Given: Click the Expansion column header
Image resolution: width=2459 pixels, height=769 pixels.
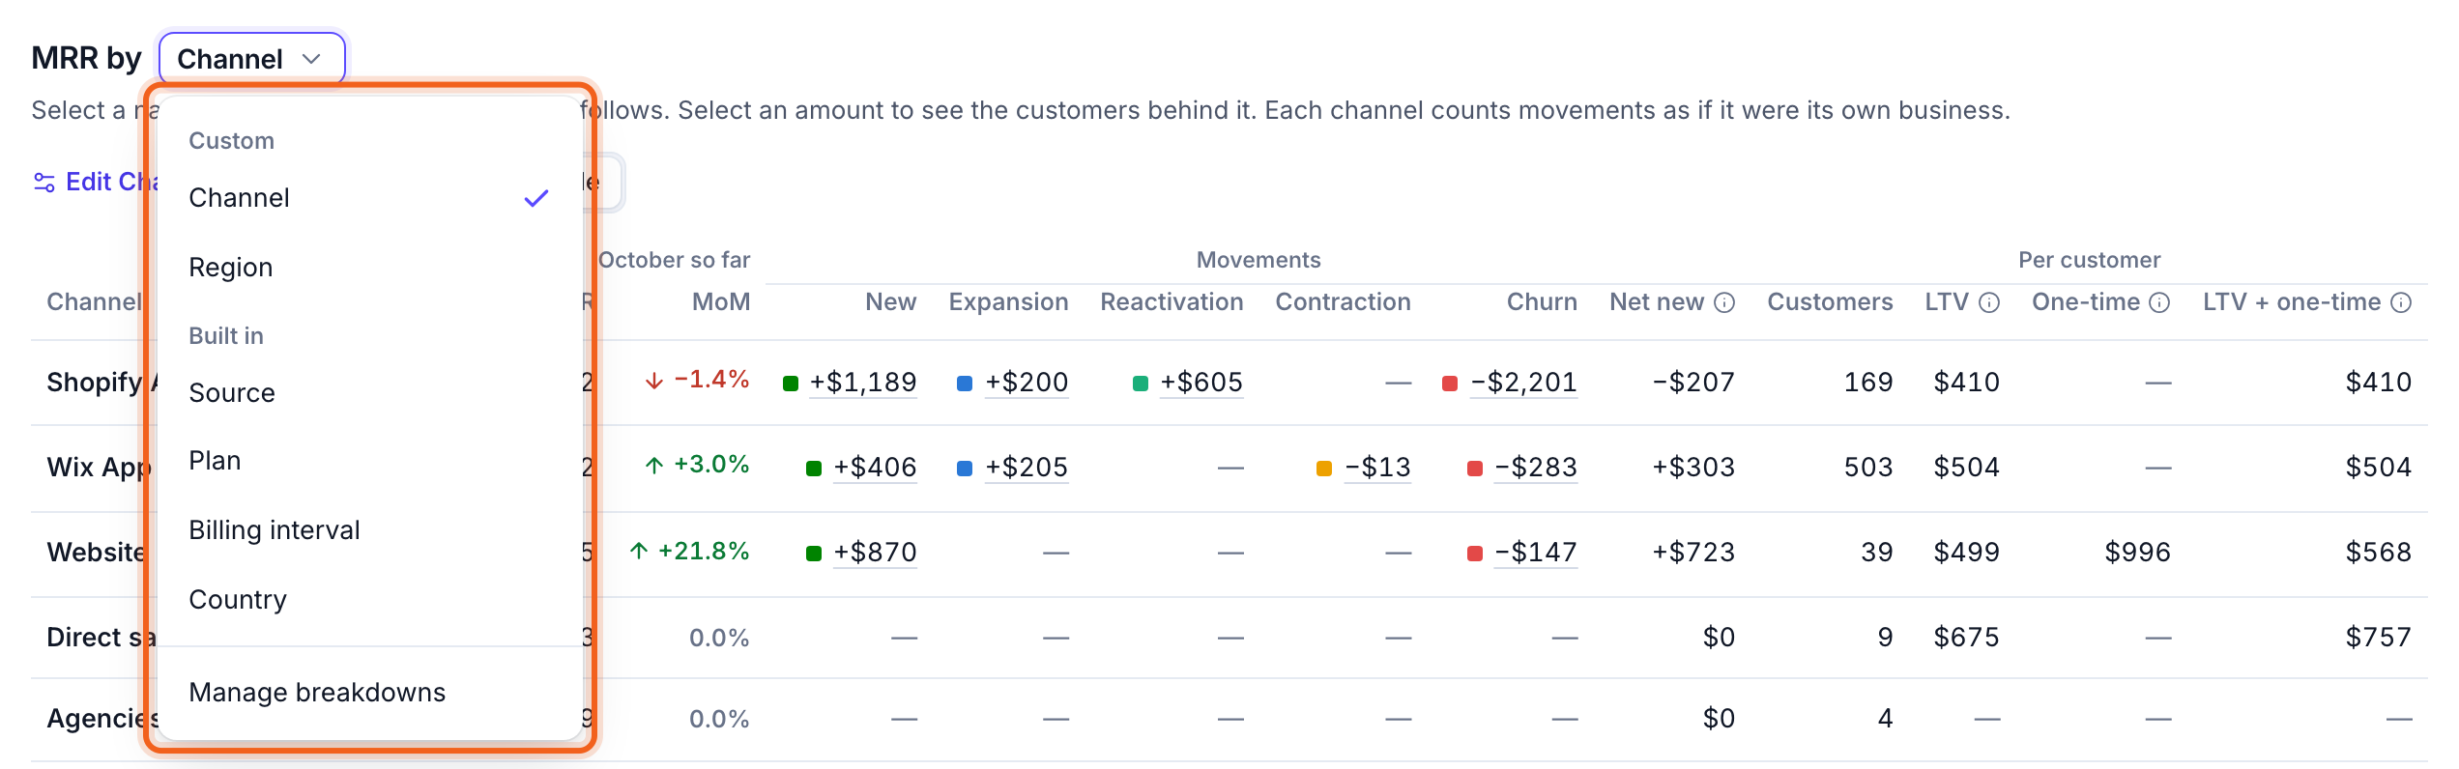Looking at the screenshot, I should 1008,302.
